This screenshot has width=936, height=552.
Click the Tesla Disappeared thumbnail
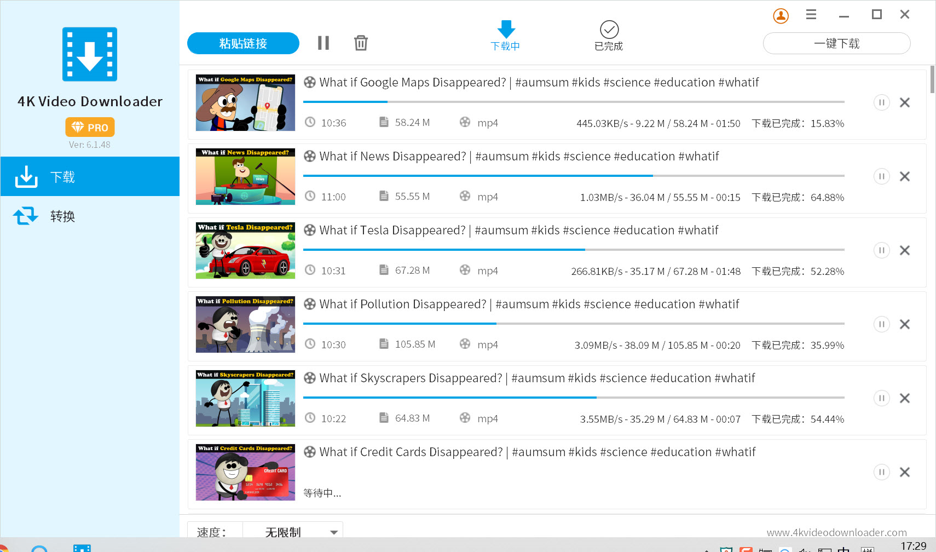pyautogui.click(x=245, y=250)
